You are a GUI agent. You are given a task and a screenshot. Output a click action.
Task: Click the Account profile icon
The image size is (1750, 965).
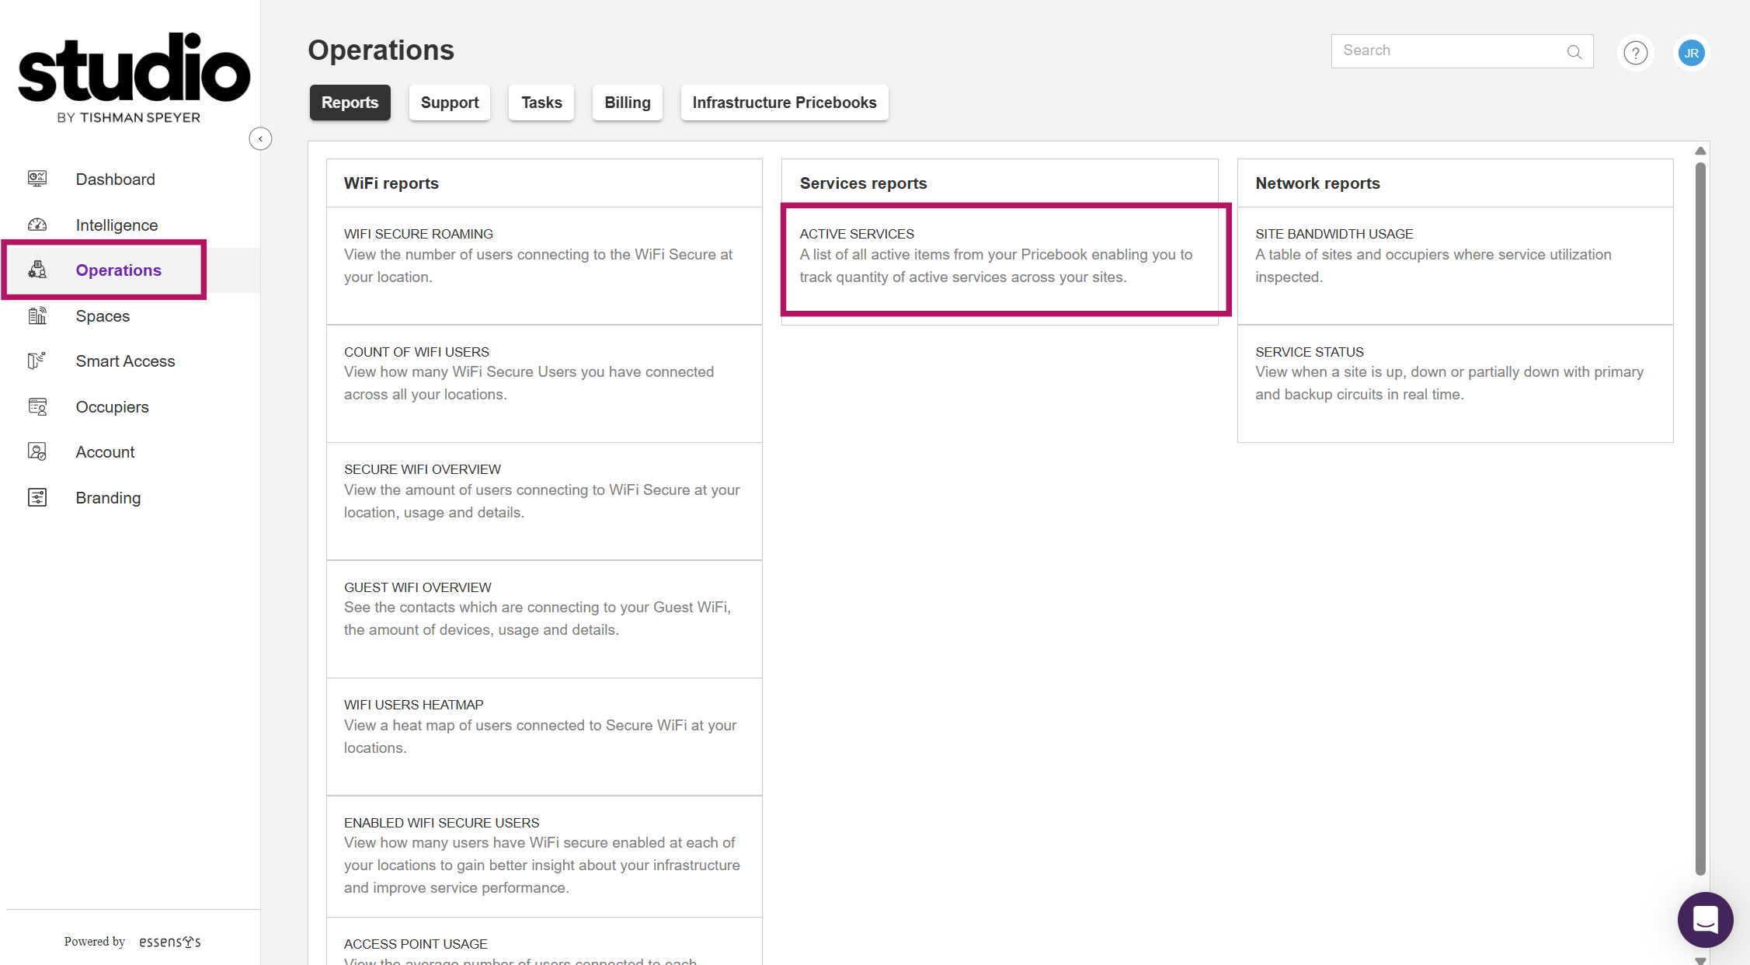[x=37, y=451]
